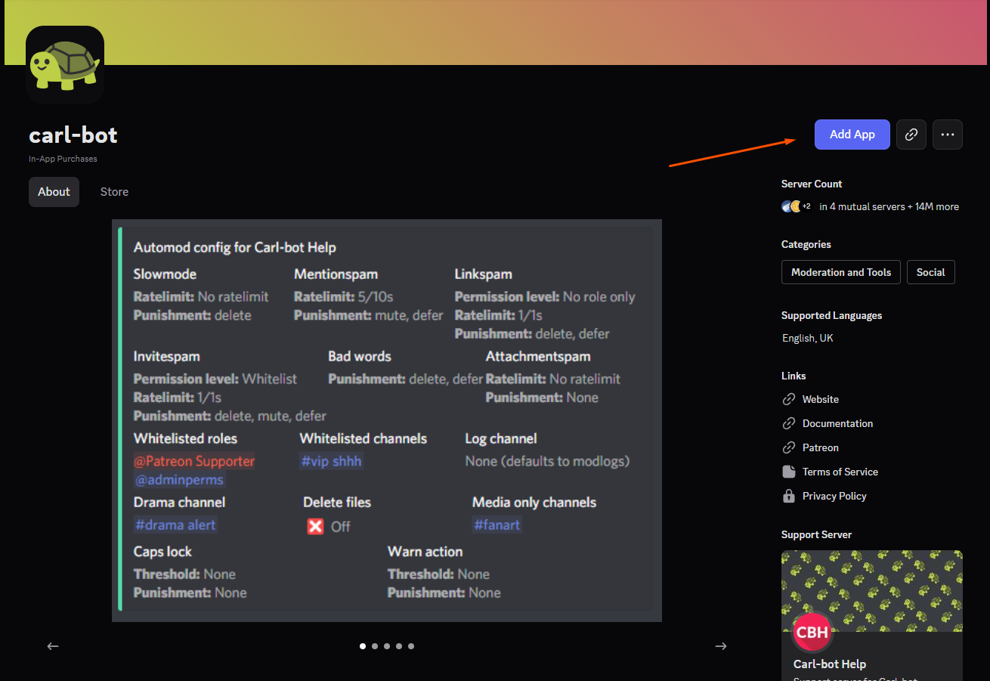
Task: Click the "Delete files" heading in the screenshot
Action: click(337, 502)
